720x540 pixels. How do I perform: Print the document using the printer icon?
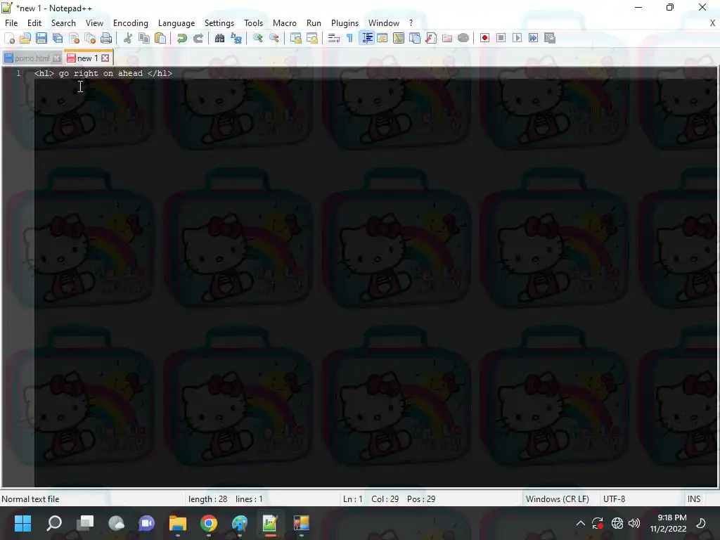[x=106, y=38]
